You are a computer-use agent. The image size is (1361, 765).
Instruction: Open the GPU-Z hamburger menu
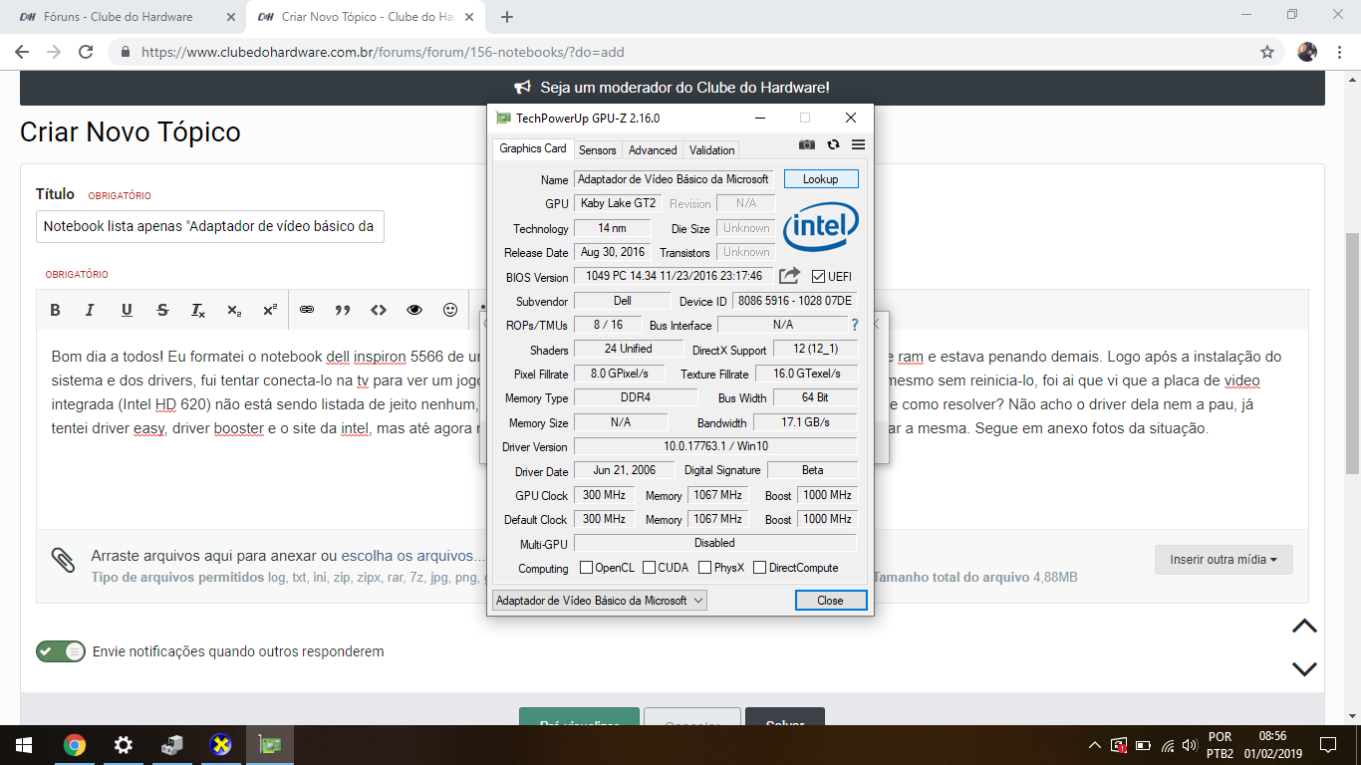858,144
